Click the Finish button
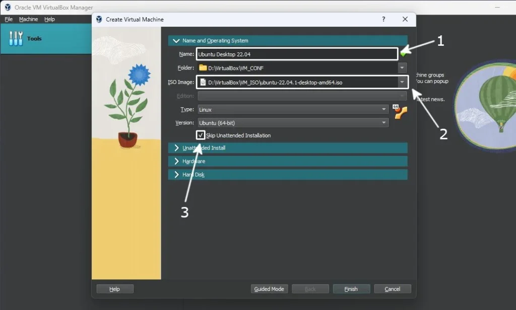The height and width of the screenshot is (310, 516). [351, 289]
